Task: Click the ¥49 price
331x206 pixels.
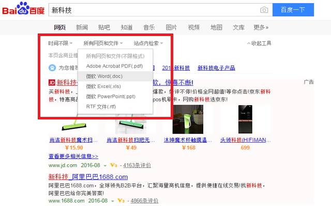Action: pos(131,148)
